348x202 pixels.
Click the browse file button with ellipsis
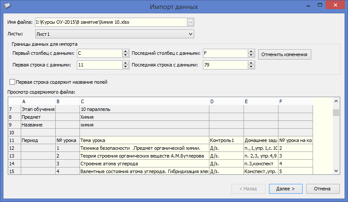point(190,22)
